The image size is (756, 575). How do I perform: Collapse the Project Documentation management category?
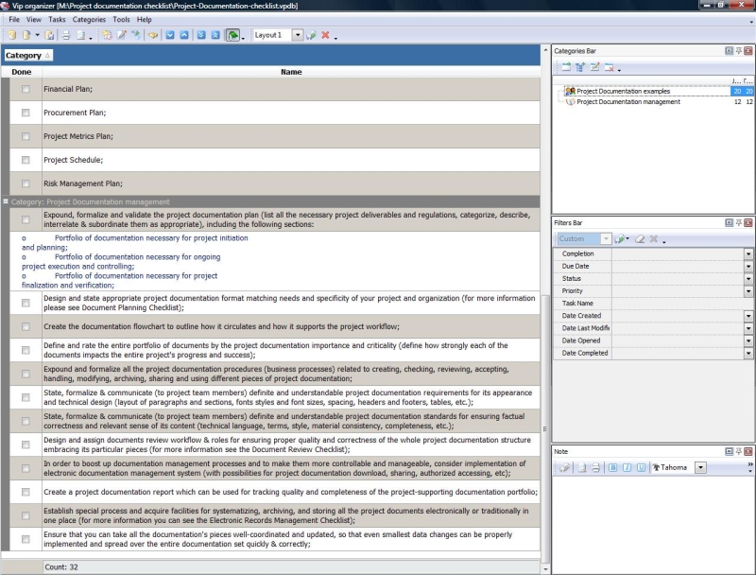[x=8, y=200]
